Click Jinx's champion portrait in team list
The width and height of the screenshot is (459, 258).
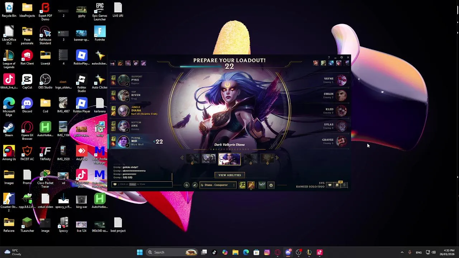click(x=123, y=126)
